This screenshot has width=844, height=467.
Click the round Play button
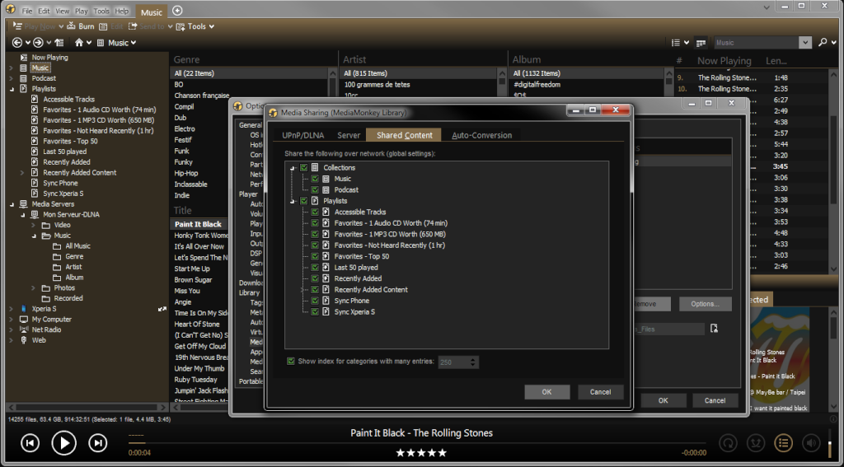click(64, 443)
